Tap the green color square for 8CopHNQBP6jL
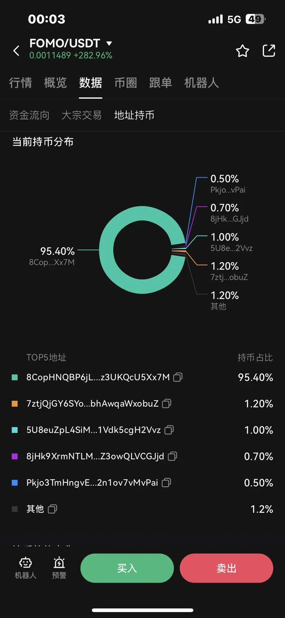Viewport: 285px width, 618px height. click(x=15, y=377)
